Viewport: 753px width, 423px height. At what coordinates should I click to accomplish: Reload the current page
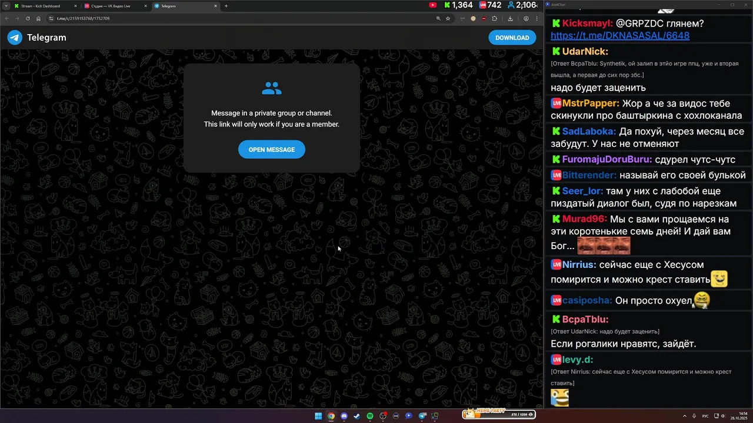click(28, 18)
